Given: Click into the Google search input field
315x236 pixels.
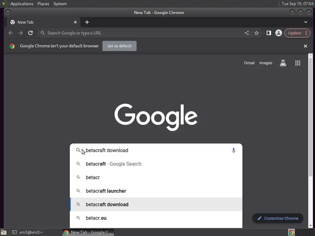Looking at the screenshot, I should (x=157, y=150).
